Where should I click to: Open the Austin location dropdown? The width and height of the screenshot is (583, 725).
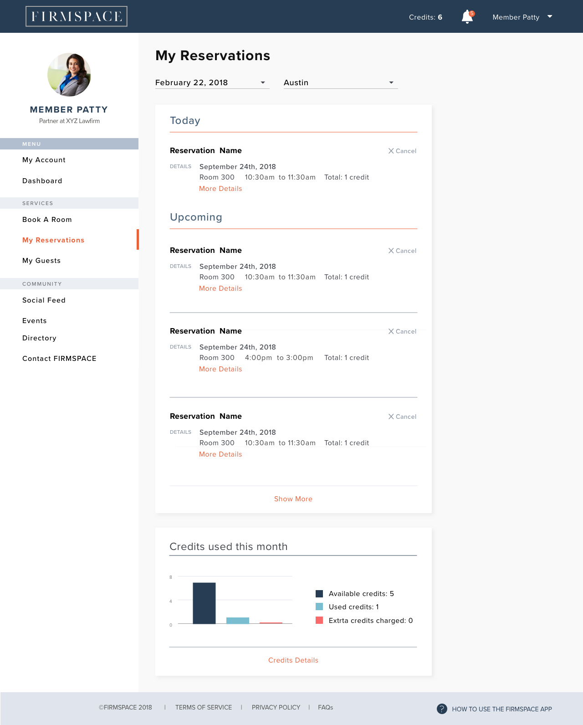pyautogui.click(x=341, y=82)
